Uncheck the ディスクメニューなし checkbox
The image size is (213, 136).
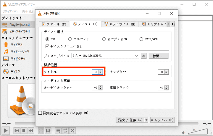pos(47,47)
